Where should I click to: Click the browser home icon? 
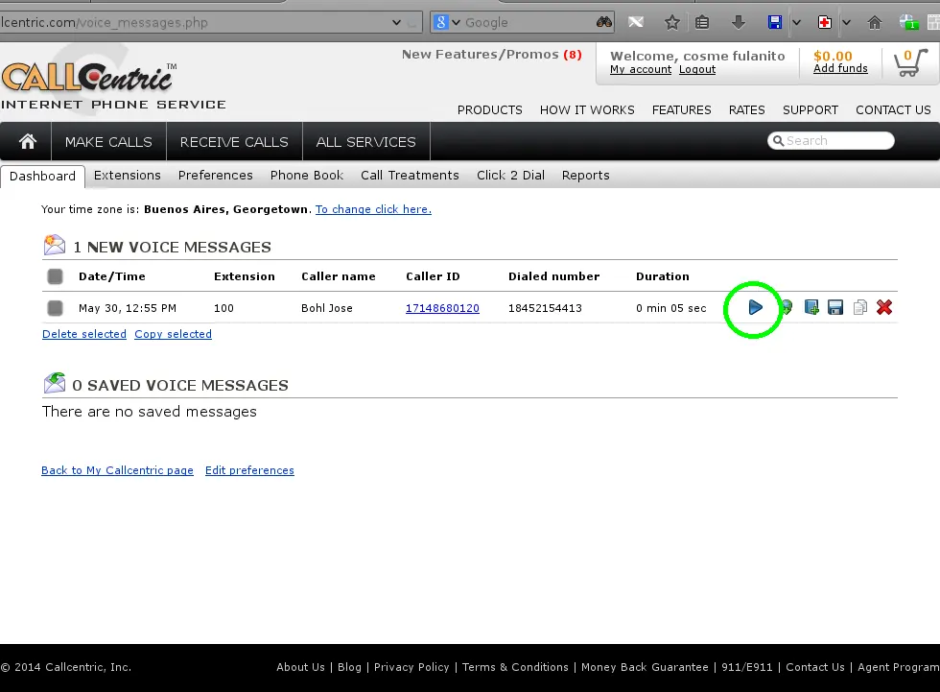click(875, 23)
